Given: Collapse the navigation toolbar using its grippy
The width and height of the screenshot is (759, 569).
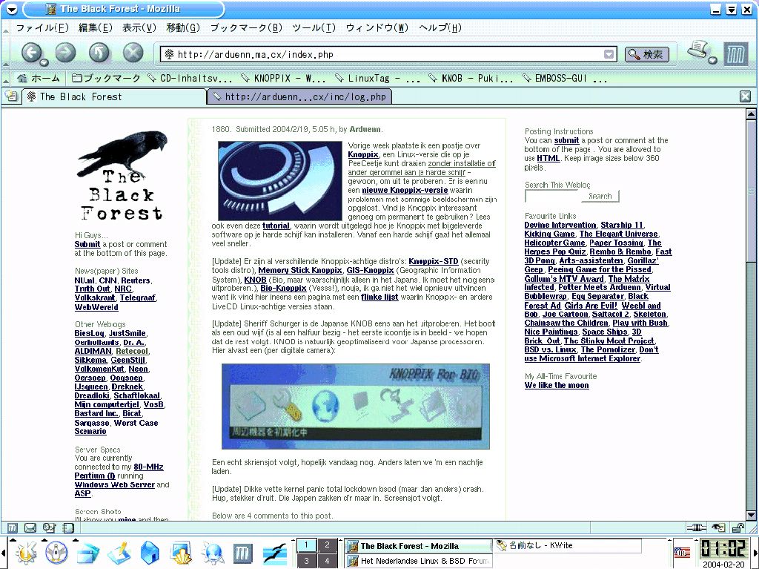Looking at the screenshot, I should [5, 53].
